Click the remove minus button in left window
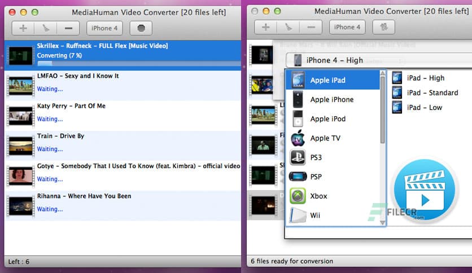 pyautogui.click(x=68, y=28)
